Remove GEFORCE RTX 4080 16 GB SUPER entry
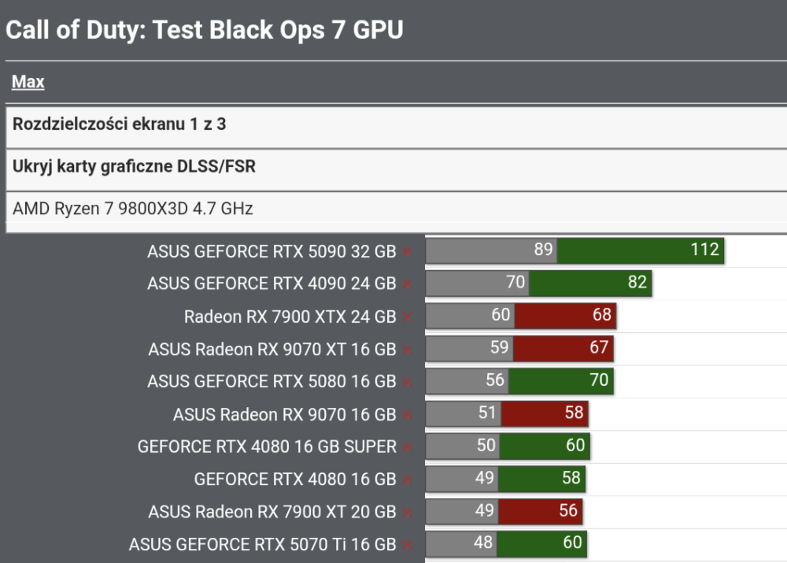 click(x=407, y=446)
